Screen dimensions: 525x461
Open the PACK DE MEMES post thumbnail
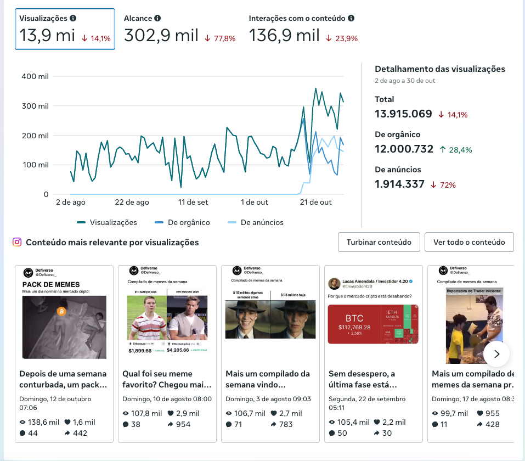coord(64,315)
